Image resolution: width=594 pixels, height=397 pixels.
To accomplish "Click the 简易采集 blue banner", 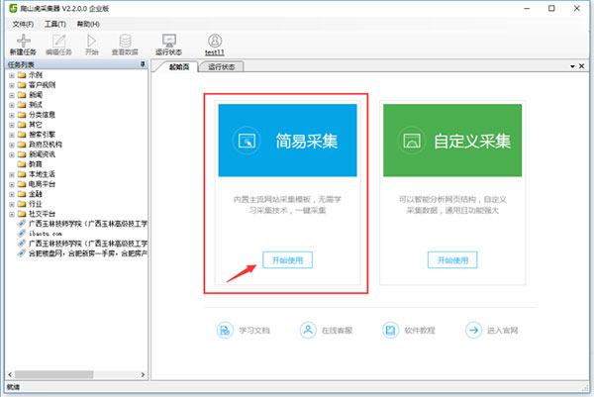I will 287,141.
